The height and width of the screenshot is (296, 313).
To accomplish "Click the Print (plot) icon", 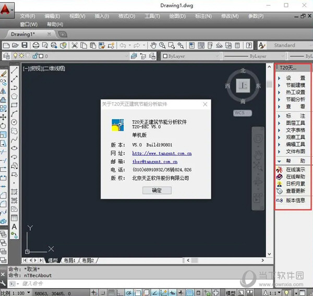I will point(35,45).
